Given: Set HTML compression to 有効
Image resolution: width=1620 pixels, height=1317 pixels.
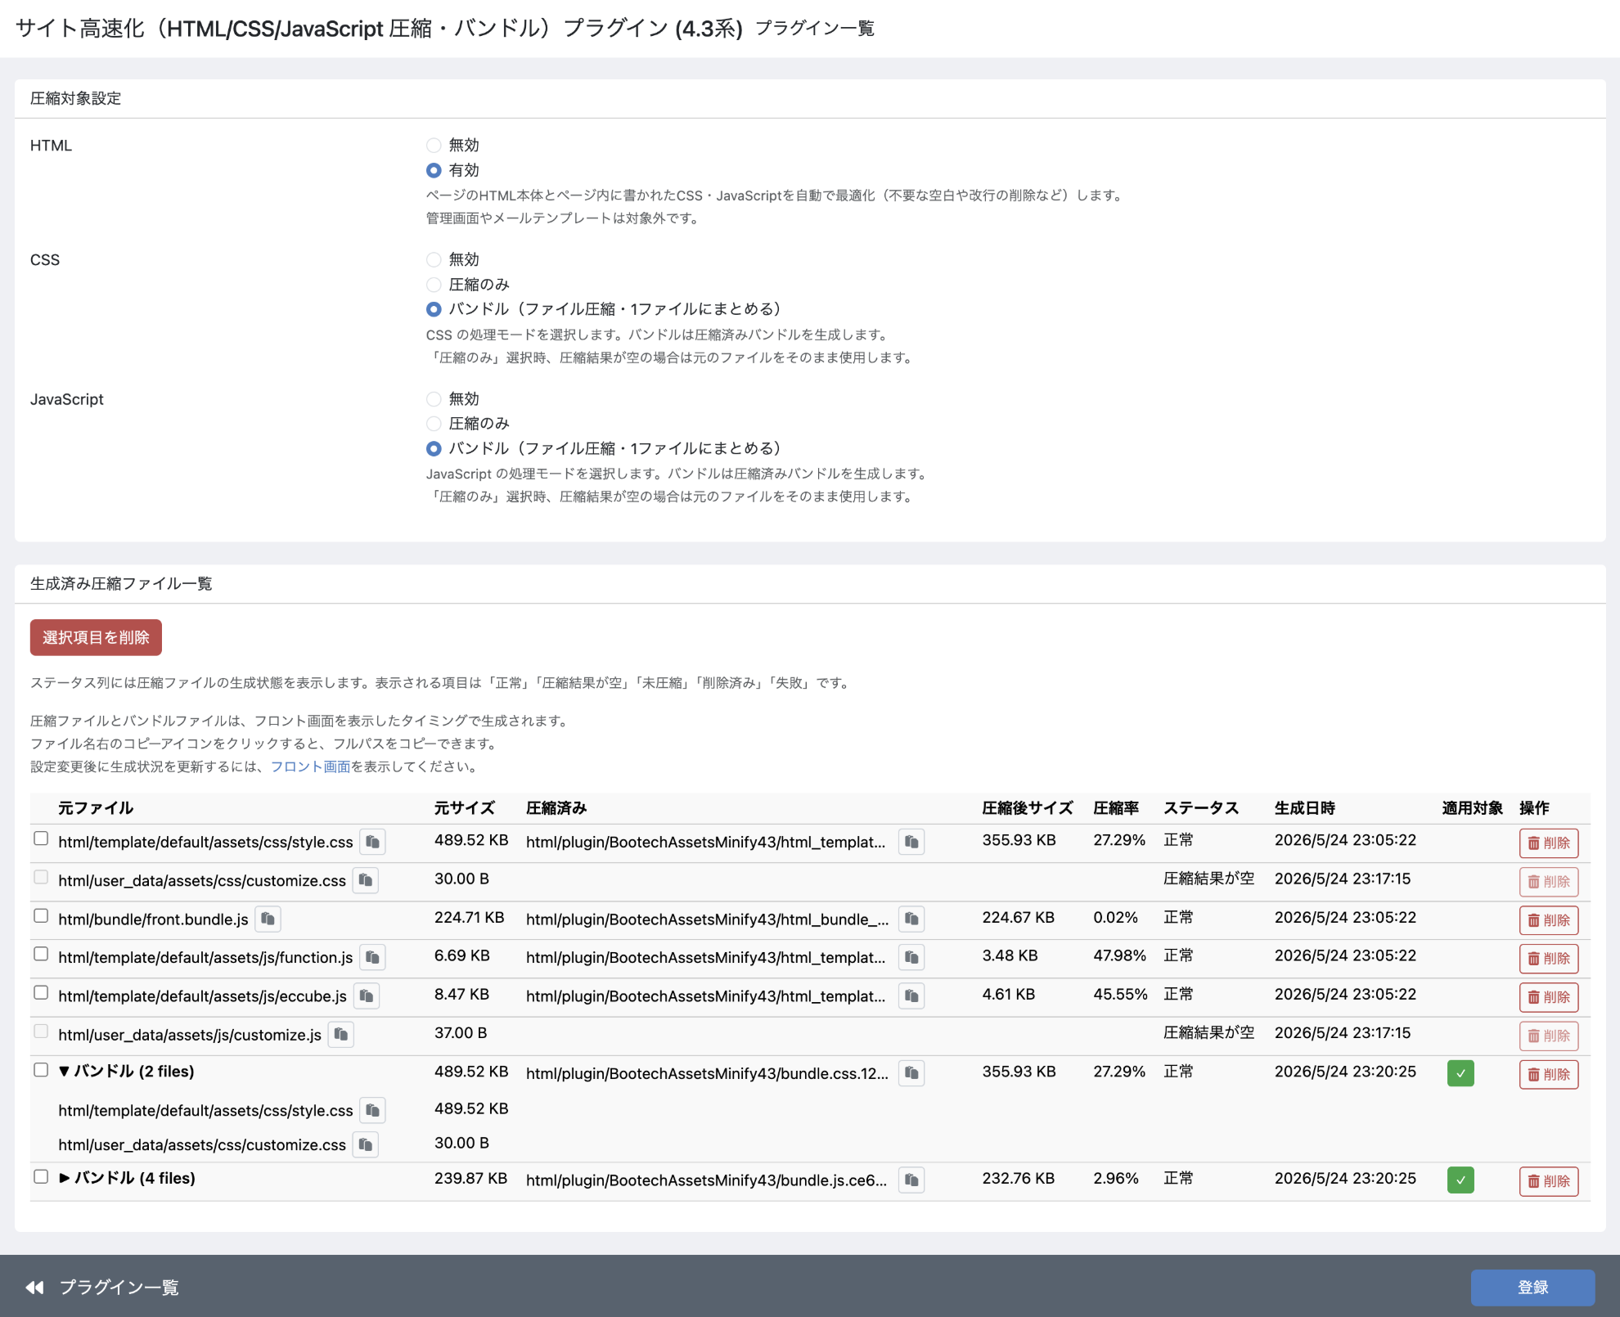Looking at the screenshot, I should 434,170.
